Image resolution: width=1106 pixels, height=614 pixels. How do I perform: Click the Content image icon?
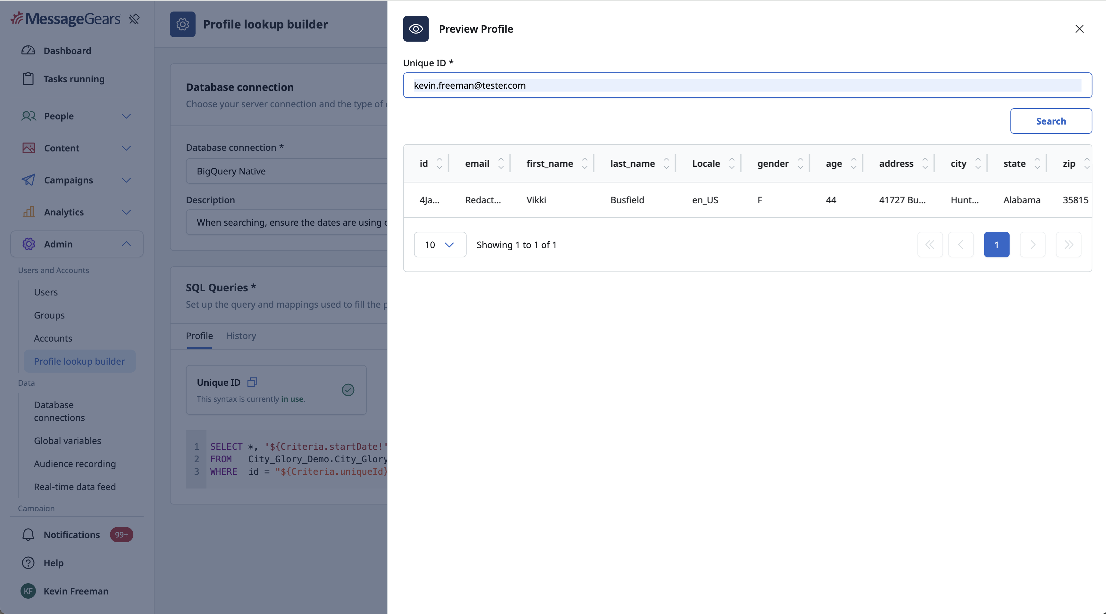tap(28, 148)
